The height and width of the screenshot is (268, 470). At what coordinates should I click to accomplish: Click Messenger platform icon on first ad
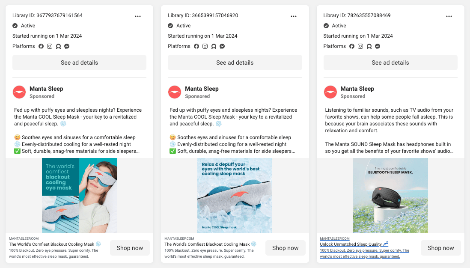pos(67,46)
